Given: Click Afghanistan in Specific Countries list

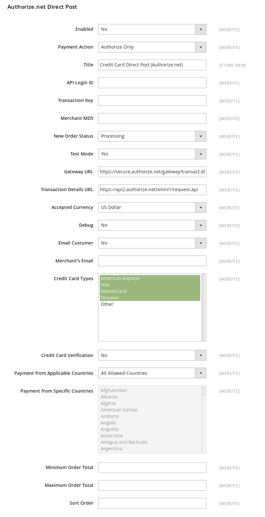Looking at the screenshot, I should pos(150,390).
